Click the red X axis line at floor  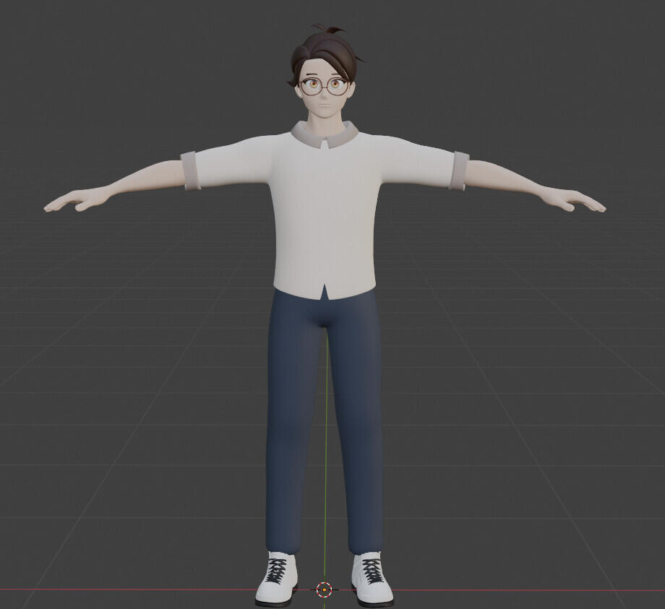point(145,589)
